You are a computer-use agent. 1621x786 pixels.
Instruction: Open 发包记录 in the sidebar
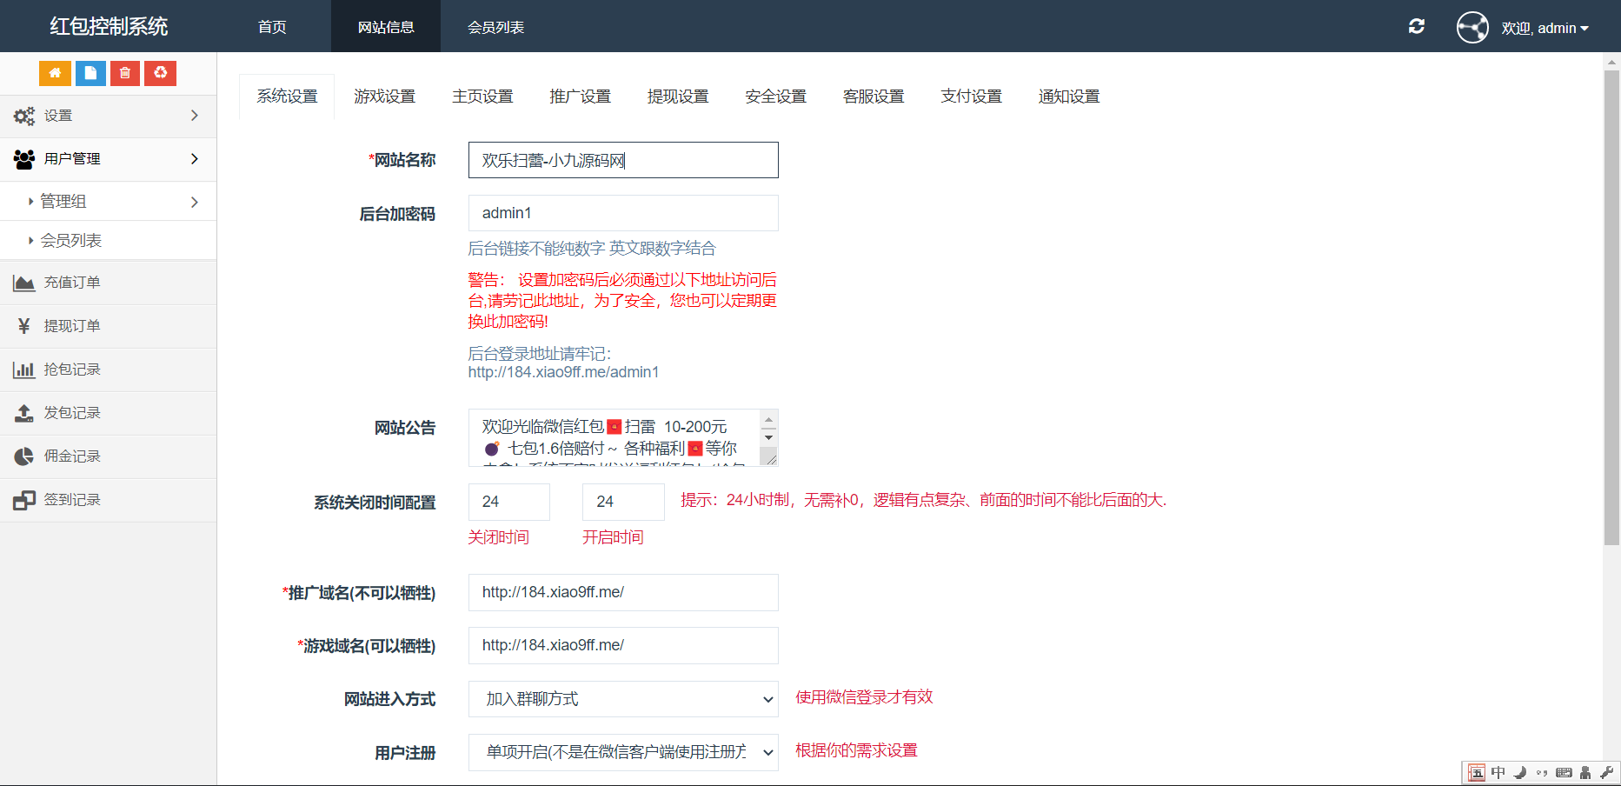(108, 413)
